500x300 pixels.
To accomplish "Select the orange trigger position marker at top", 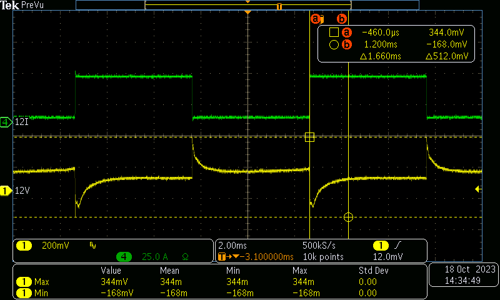I will [x=248, y=12].
